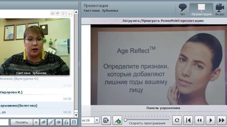This screenshot has width=227, height=127.
Task: Open the dropdown arrow beside Послать
Action: coord(36,122)
